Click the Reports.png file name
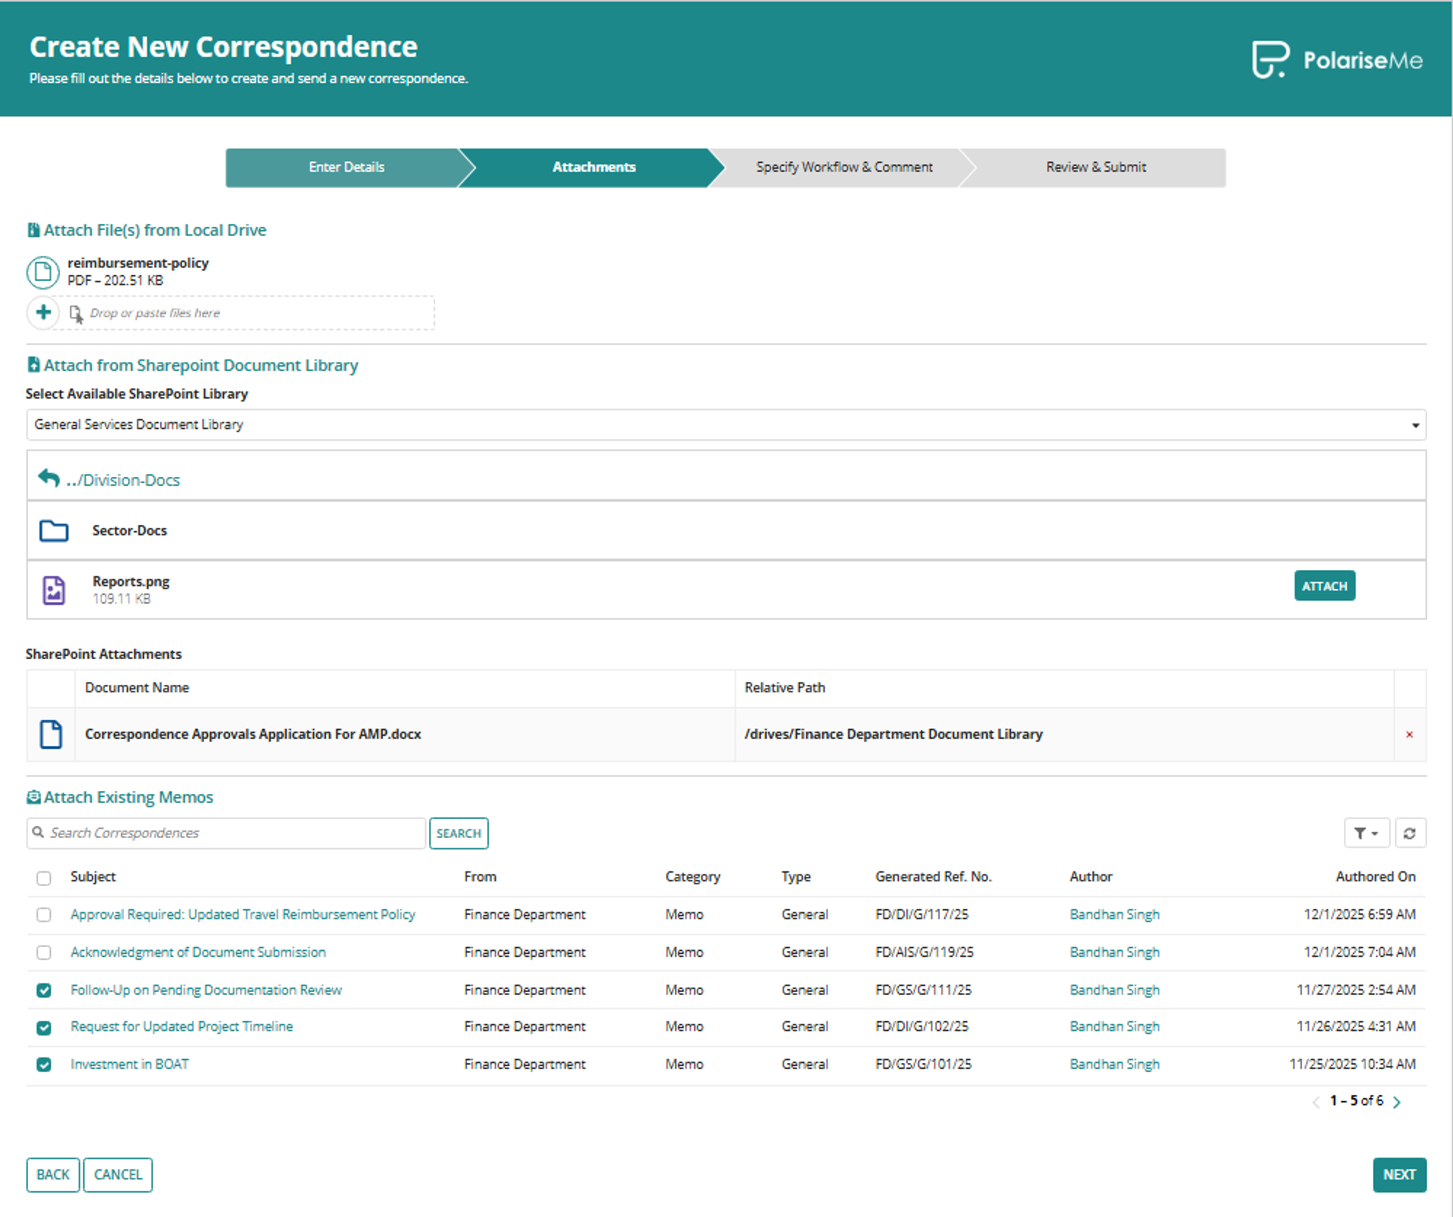 [131, 581]
